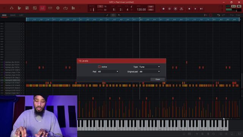Viewport: 243px width, 137px height.
Task: Click the Undo arrow icon
Action: point(219,15)
